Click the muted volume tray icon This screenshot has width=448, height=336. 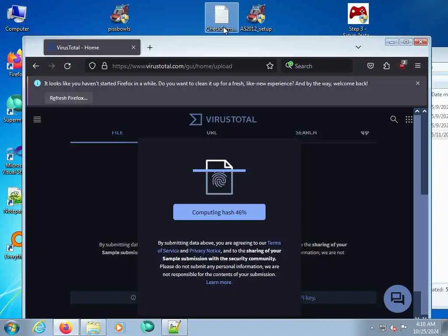[x=393, y=328]
